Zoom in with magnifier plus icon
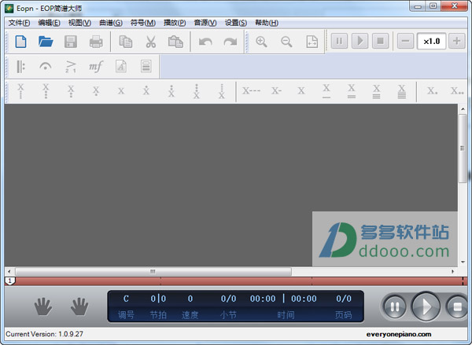The height and width of the screenshot is (345, 472). (261, 42)
